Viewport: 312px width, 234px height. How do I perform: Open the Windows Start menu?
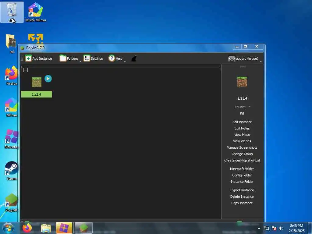pos(8,228)
